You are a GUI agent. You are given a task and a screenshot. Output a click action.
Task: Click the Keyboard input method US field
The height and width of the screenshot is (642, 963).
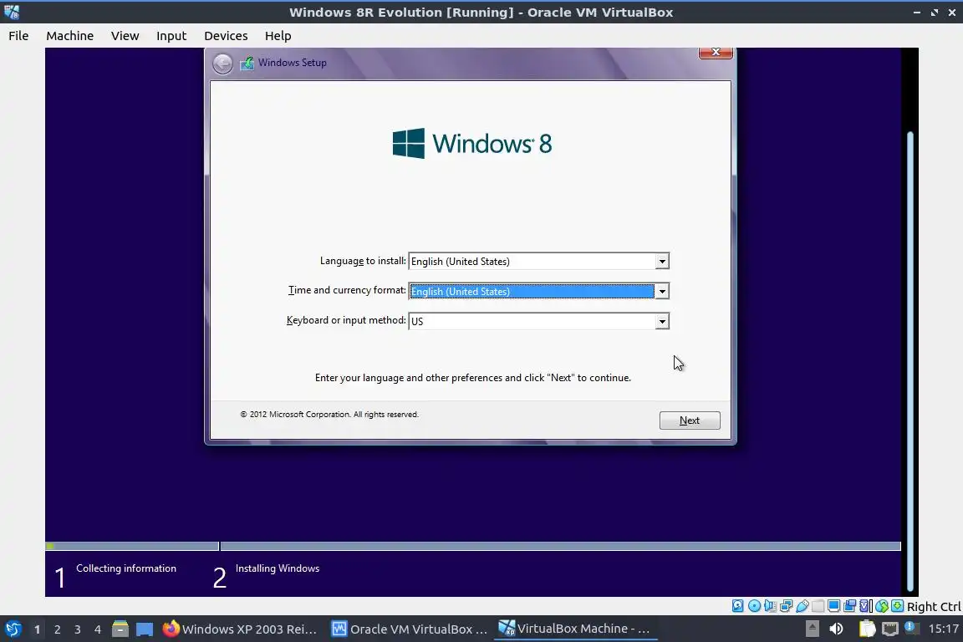pyautogui.click(x=538, y=321)
